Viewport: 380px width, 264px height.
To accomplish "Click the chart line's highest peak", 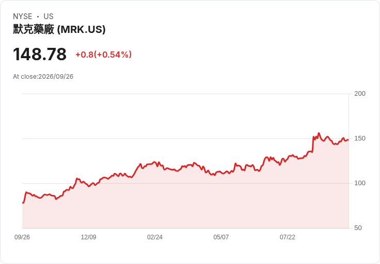I will [x=319, y=133].
